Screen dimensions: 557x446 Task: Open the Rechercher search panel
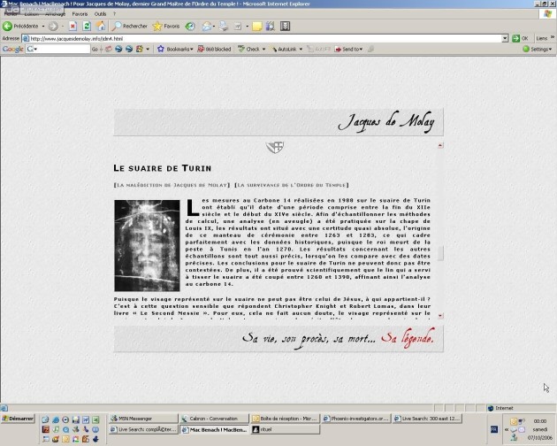(129, 27)
